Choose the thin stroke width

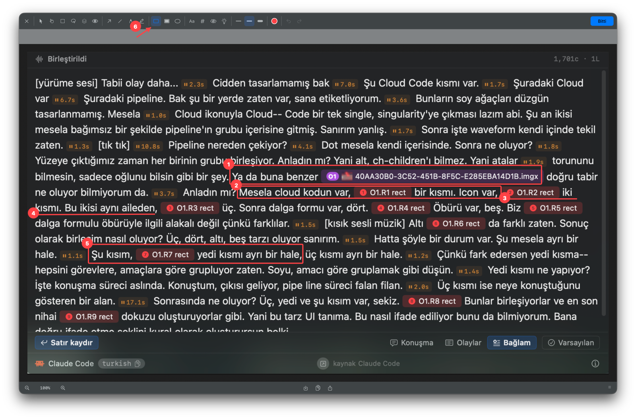[x=238, y=21]
